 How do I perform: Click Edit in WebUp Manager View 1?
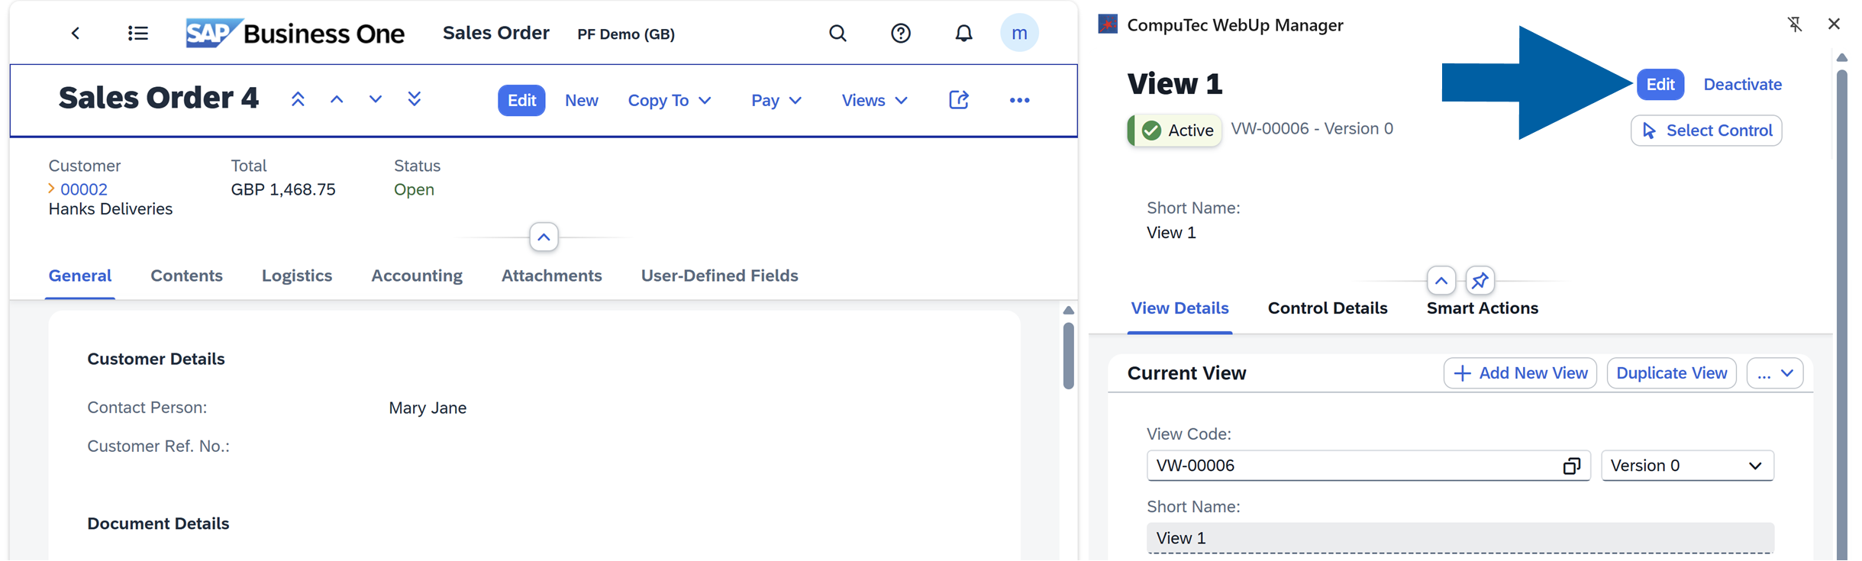(1660, 85)
